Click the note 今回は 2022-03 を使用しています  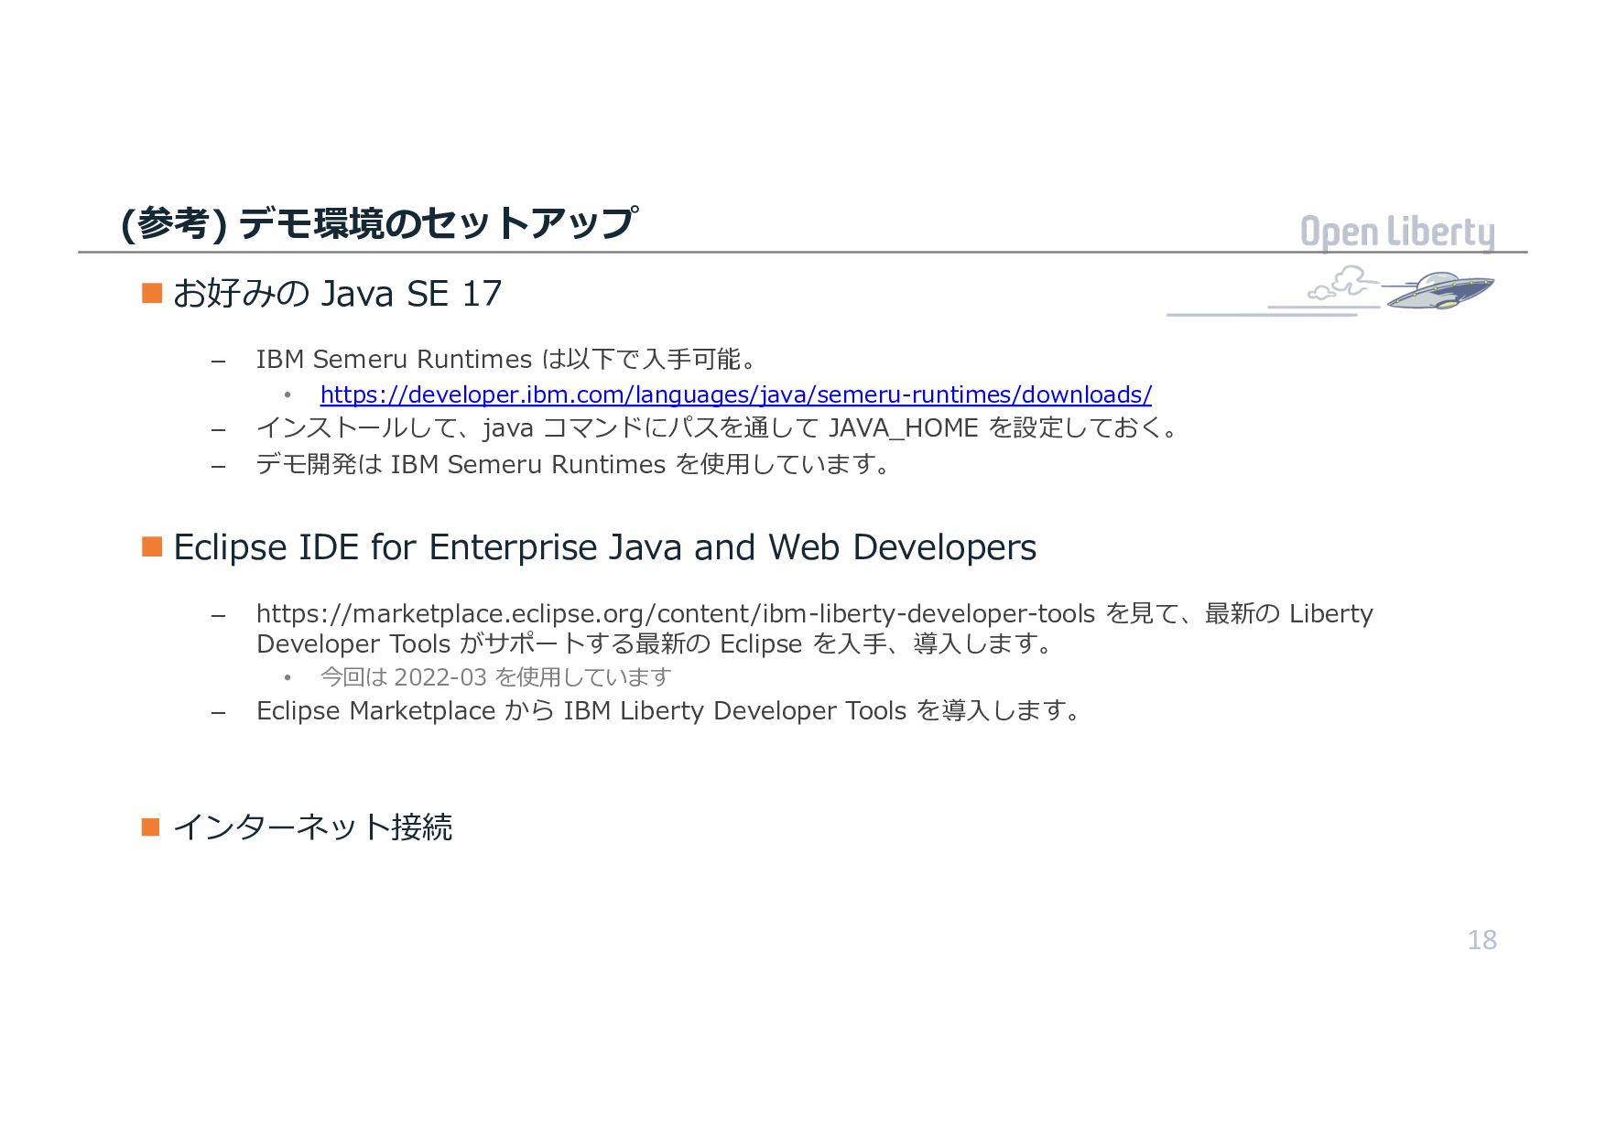tap(495, 677)
